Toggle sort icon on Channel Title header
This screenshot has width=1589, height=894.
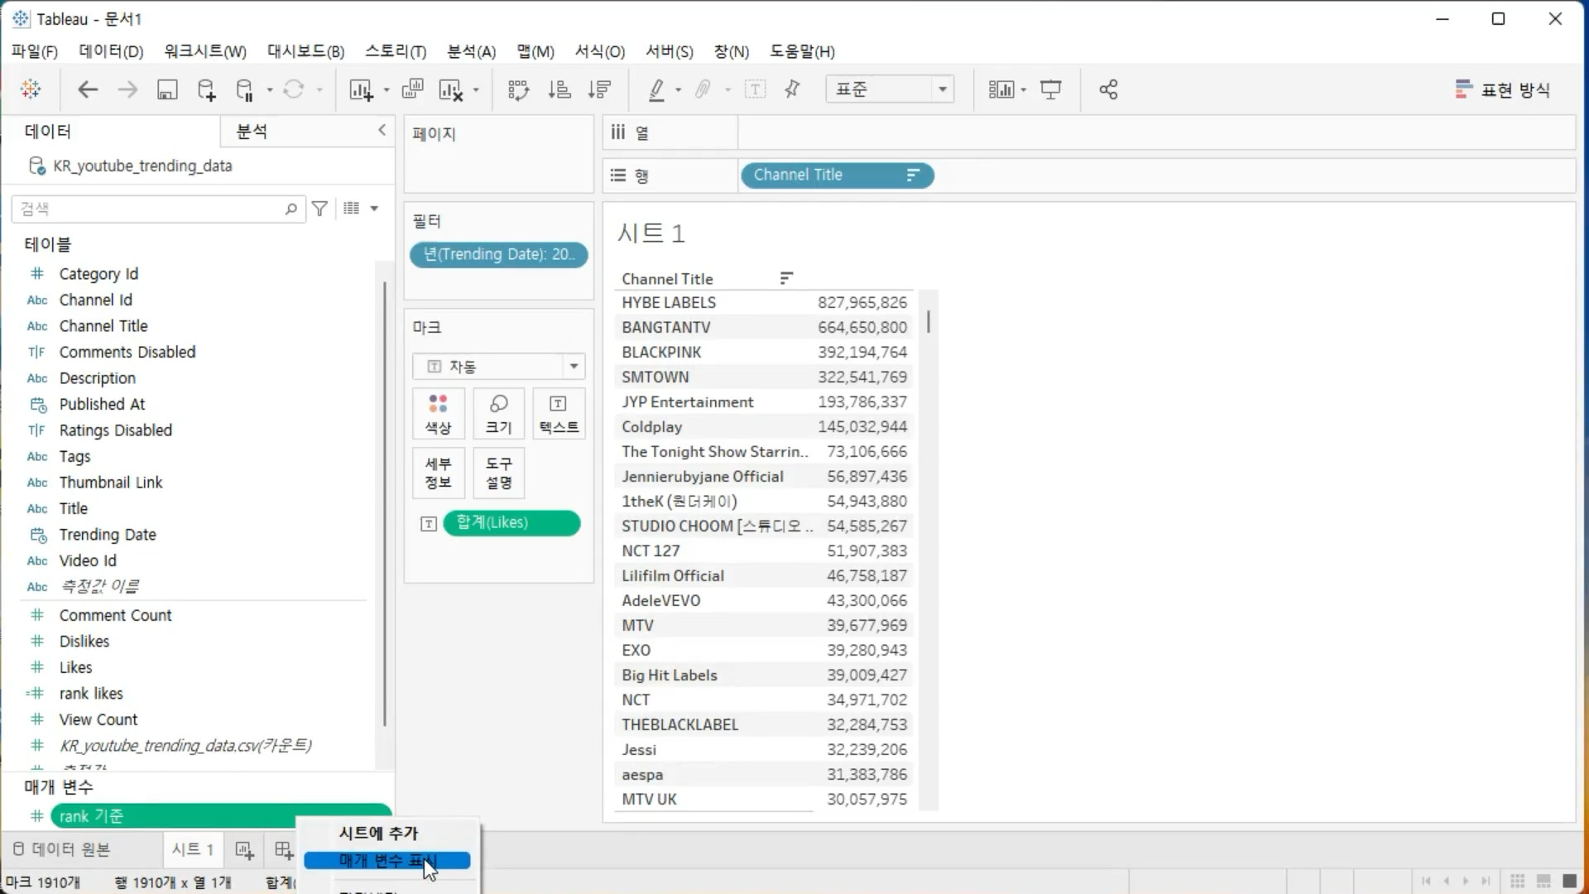click(786, 278)
